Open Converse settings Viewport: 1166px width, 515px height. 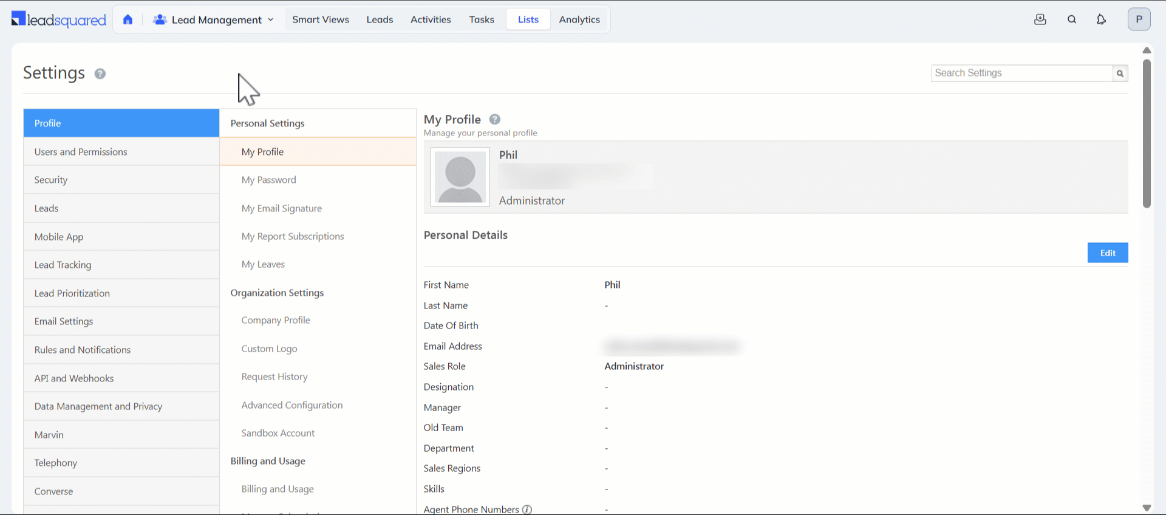click(121, 491)
